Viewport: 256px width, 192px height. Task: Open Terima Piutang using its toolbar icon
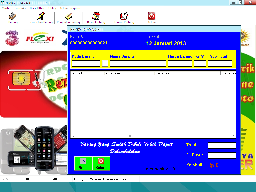tap(124, 17)
